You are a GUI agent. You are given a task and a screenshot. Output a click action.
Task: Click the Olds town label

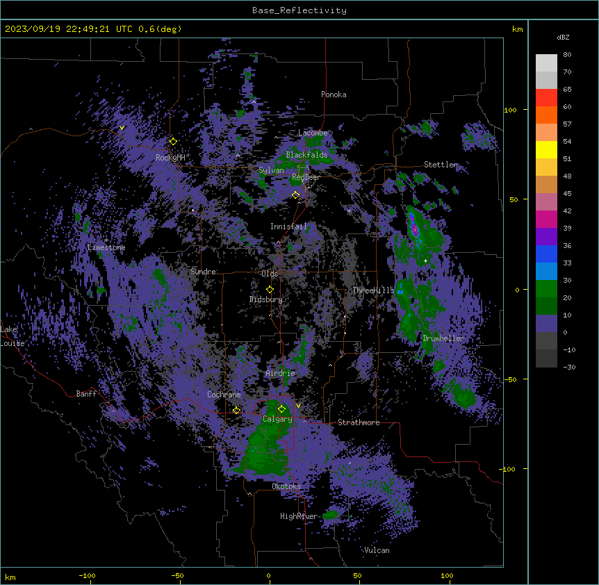pos(270,274)
